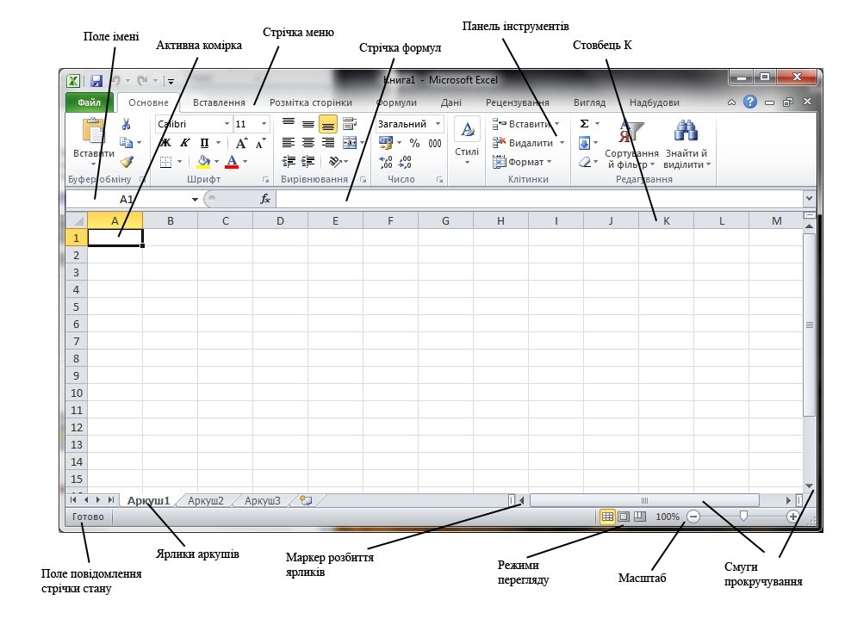Switch to Page Layout view
The image size is (851, 619).
[624, 517]
